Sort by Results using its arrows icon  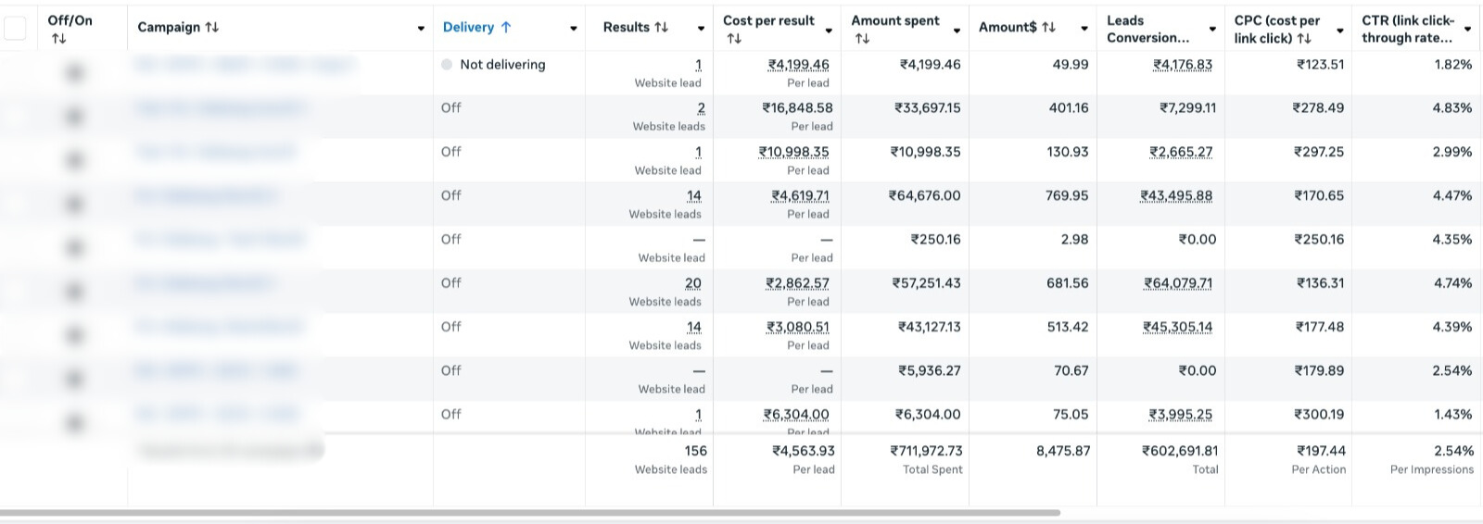click(x=661, y=28)
